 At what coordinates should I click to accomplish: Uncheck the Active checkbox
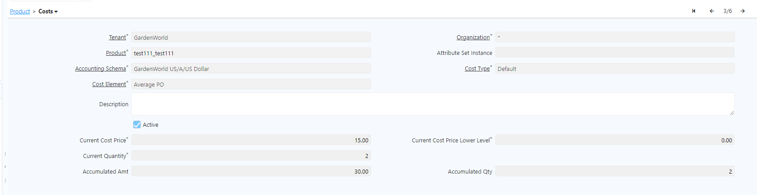click(x=137, y=124)
